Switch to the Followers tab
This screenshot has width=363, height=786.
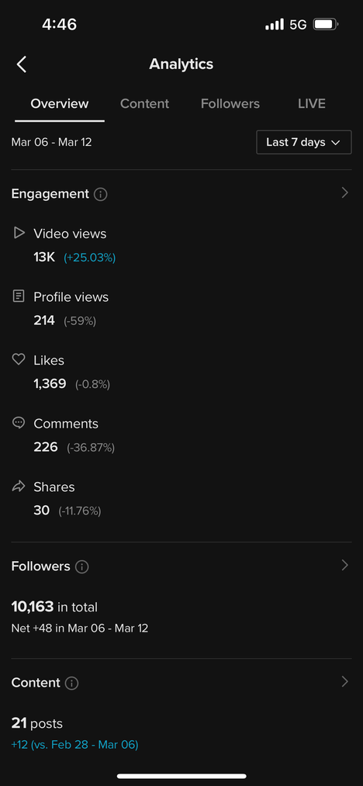230,104
